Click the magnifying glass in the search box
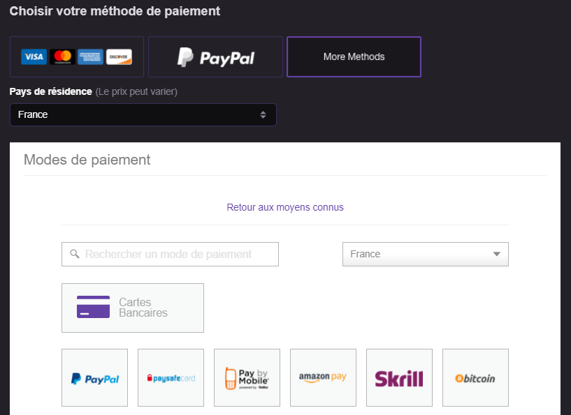This screenshot has width=571, height=415. tap(75, 254)
